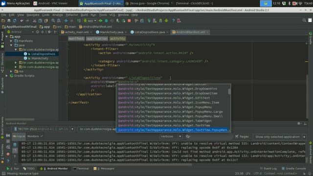Open the Android project view dropdown
The width and height of the screenshot is (313, 176).
(x=20, y=32)
